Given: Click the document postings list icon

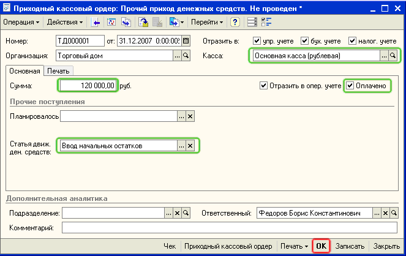Looking at the screenshot, I should 252,22.
